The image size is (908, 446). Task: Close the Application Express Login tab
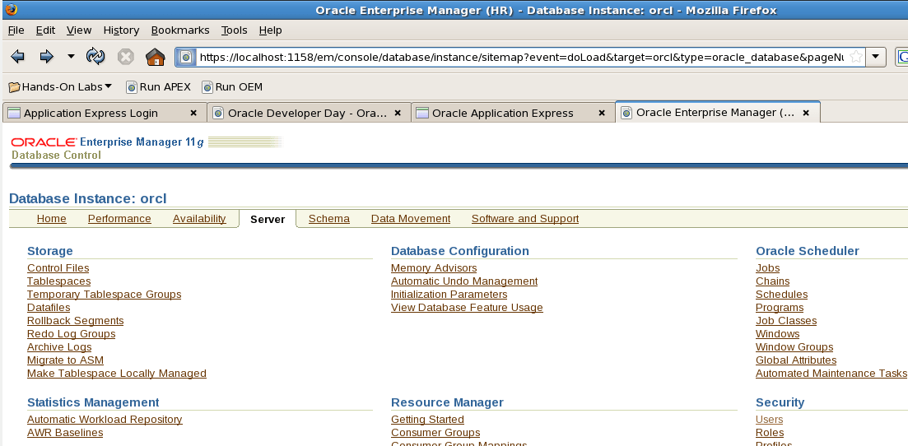pyautogui.click(x=193, y=113)
